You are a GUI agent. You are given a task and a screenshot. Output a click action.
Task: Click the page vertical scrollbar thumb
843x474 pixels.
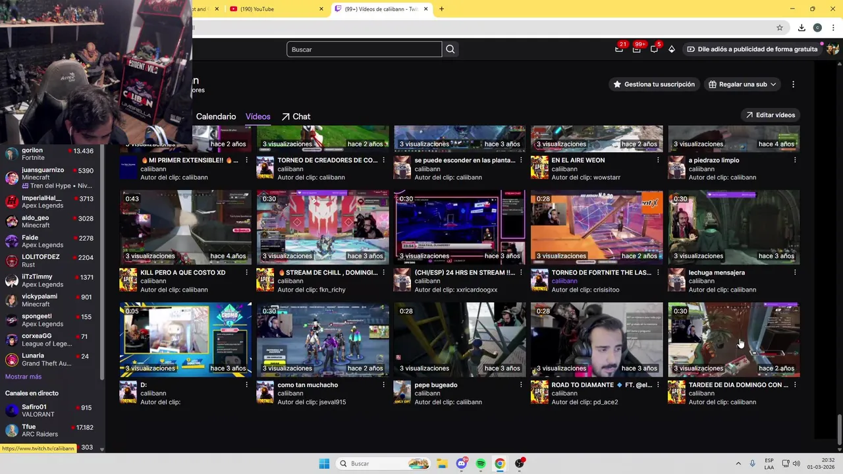tap(839, 429)
